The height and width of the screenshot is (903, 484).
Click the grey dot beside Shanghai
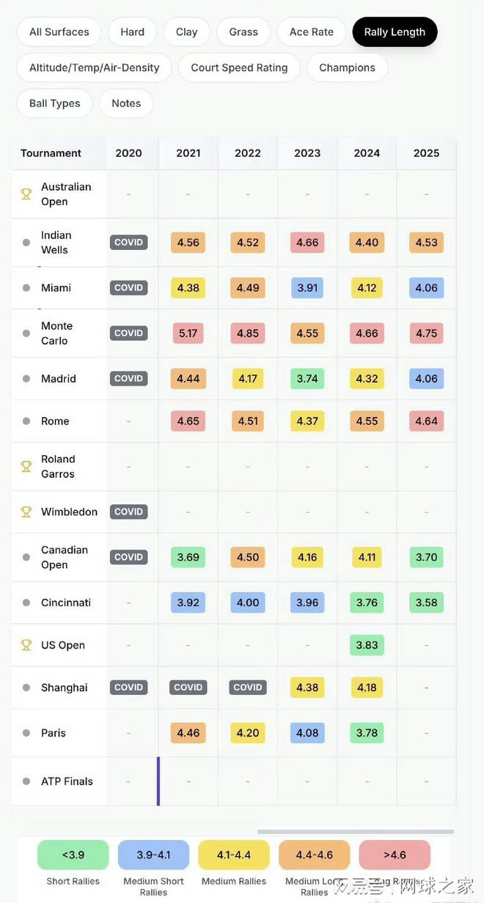(26, 688)
